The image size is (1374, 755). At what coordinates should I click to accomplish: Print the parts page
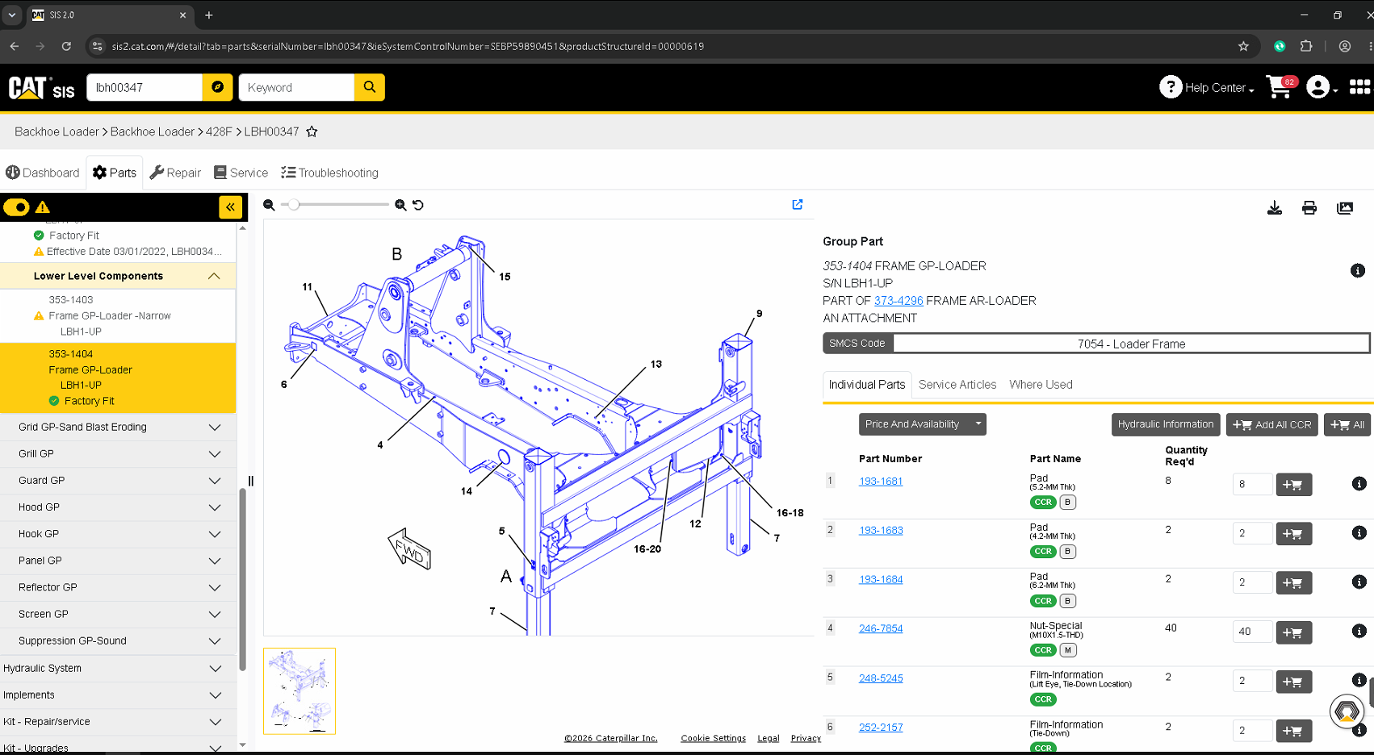1309,208
